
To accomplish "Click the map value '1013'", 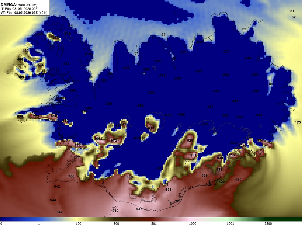I will 231,155.
